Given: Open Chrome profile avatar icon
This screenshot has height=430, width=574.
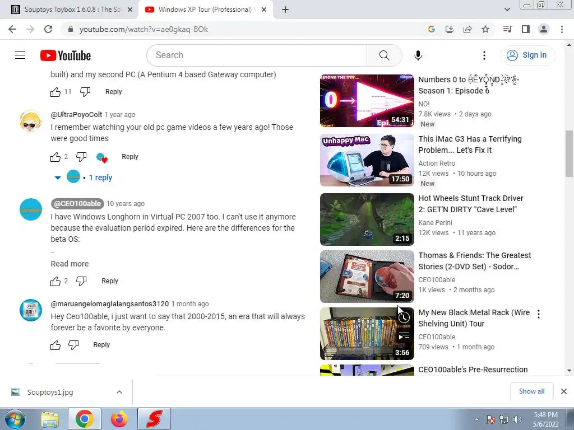Looking at the screenshot, I should coord(544,29).
